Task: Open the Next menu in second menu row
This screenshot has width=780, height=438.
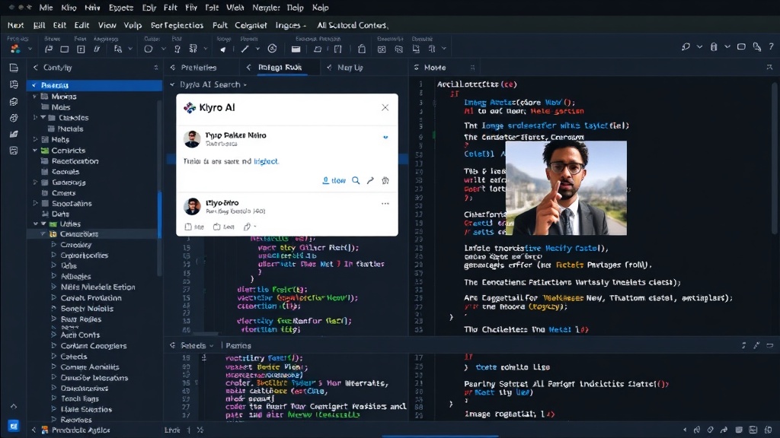Action: point(15,25)
